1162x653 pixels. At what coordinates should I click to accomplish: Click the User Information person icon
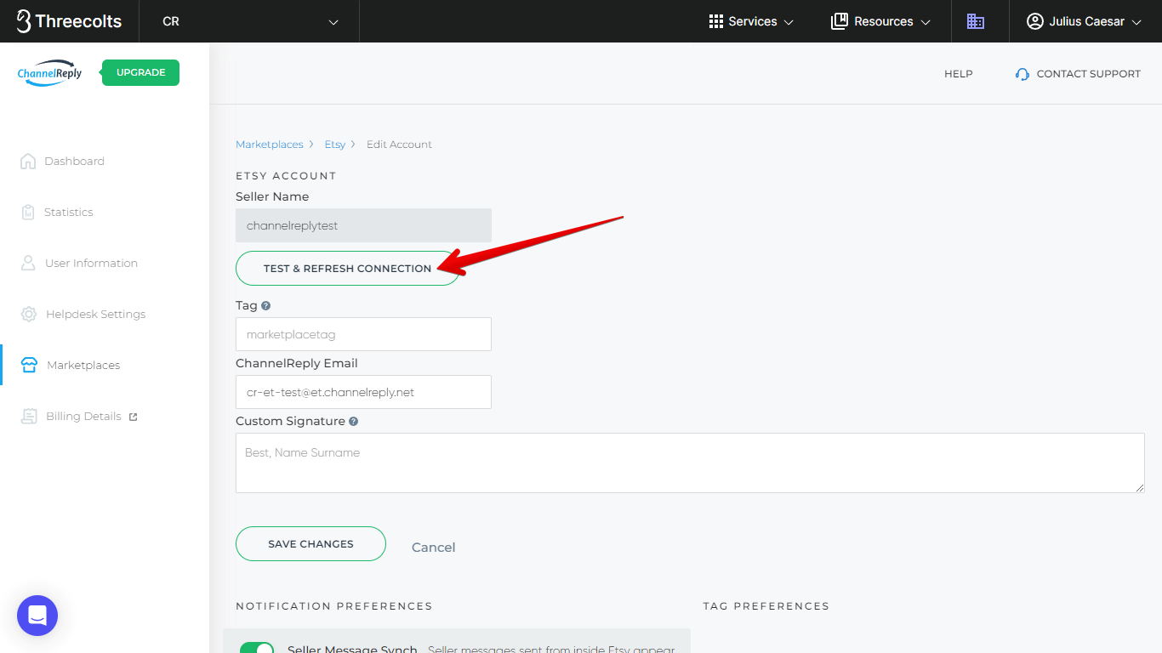[28, 263]
